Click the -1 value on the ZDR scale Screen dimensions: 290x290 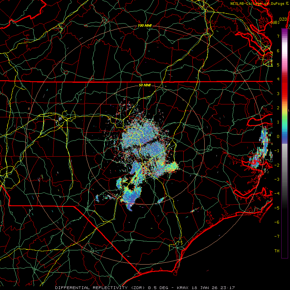pyautogui.click(x=277, y=151)
